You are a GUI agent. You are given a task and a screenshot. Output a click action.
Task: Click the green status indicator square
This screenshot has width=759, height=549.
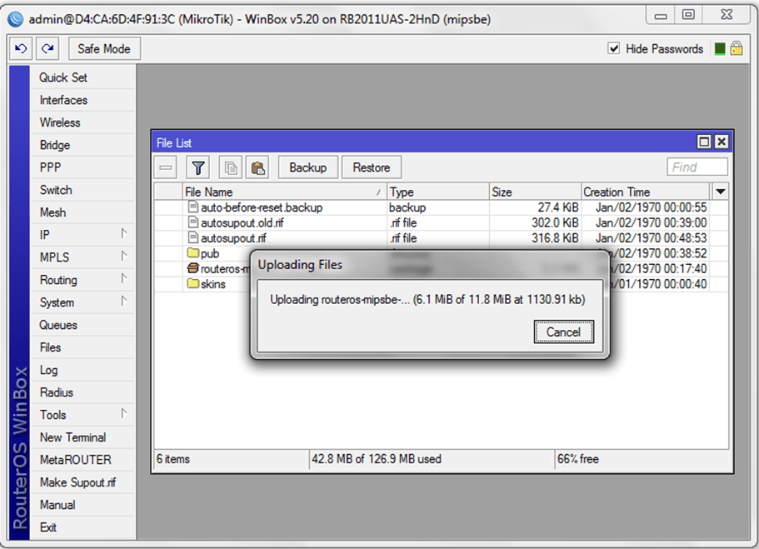pos(720,49)
